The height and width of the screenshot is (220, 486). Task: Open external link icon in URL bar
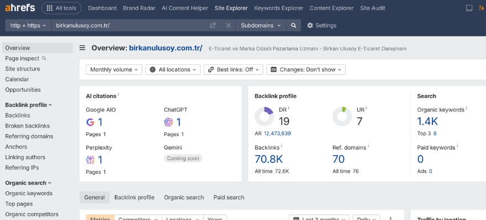[x=213, y=25]
